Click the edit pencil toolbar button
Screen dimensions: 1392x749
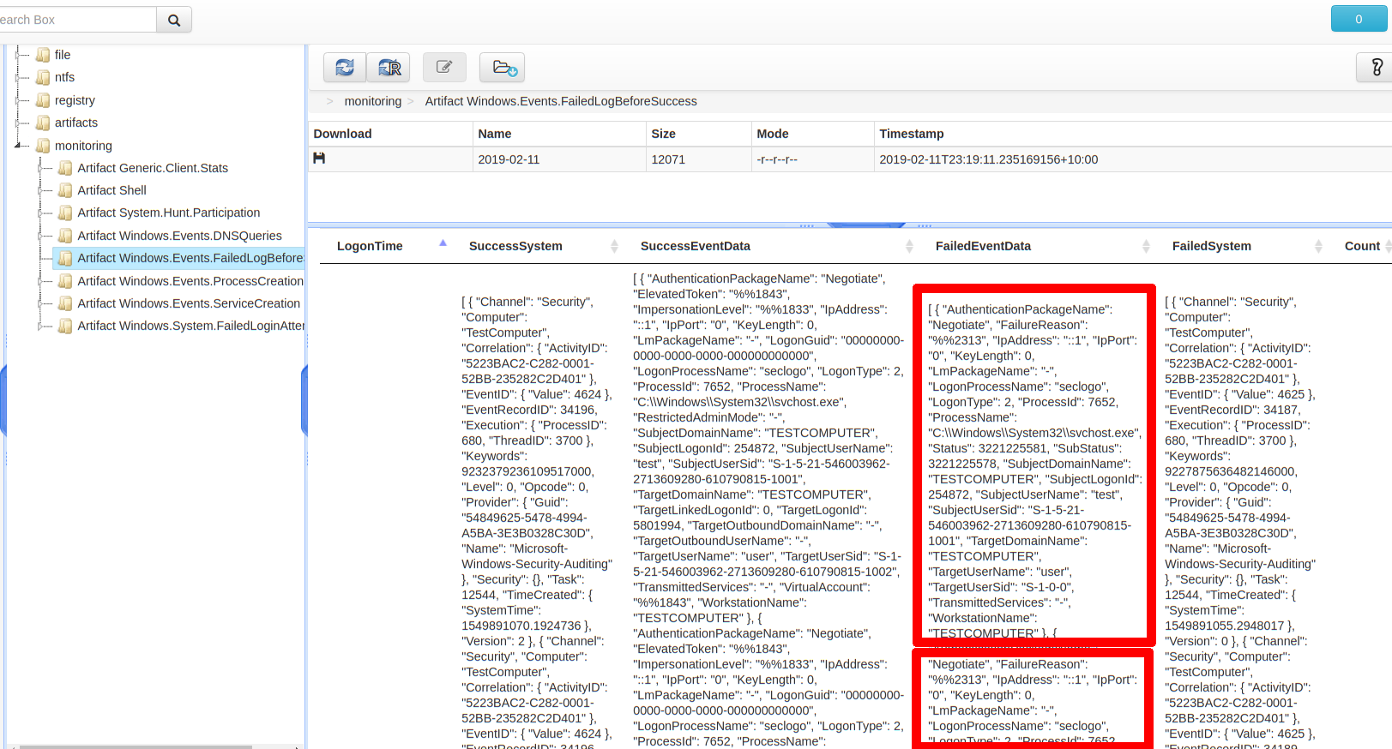click(x=444, y=67)
